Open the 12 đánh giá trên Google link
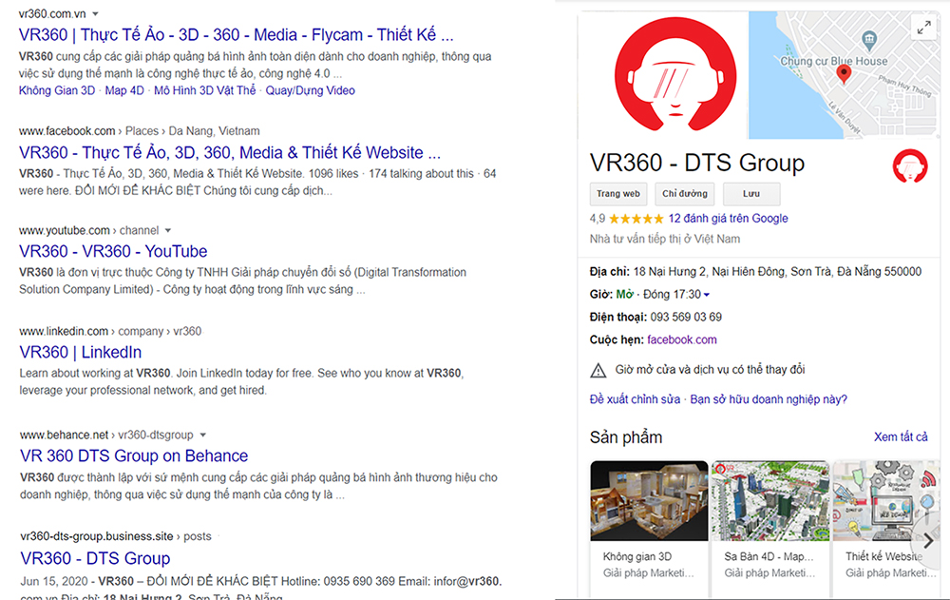 click(x=729, y=219)
